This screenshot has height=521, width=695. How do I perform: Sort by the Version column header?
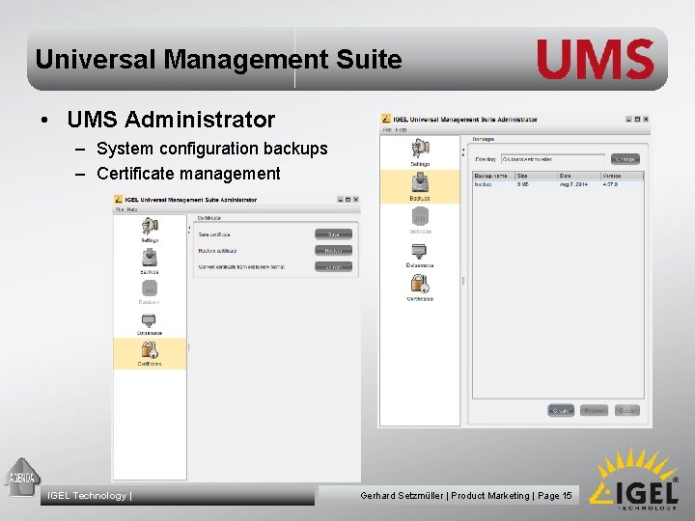(x=622, y=176)
